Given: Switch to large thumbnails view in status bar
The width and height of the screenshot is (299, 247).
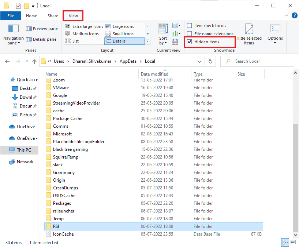Looking at the screenshot, I should click(x=293, y=242).
